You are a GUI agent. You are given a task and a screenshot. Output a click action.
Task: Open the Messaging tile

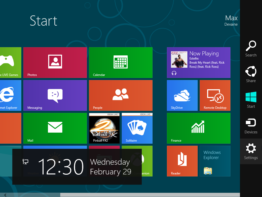[x=55, y=95]
